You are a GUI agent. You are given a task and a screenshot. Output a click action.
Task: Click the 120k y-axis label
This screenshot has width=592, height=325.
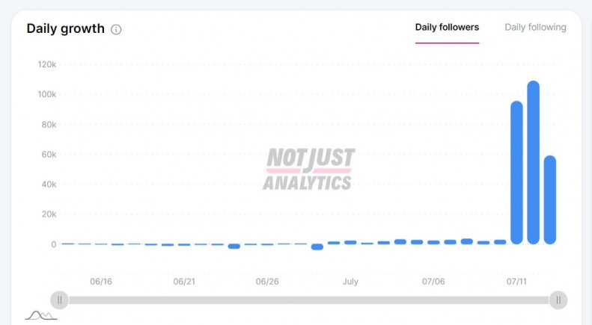[46, 64]
